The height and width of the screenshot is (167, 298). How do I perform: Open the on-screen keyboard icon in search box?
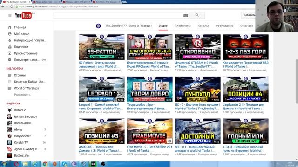tap(186, 15)
